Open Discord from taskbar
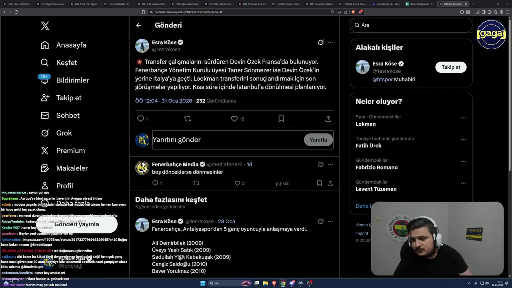This screenshot has width=512, height=288. pyautogui.click(x=292, y=283)
